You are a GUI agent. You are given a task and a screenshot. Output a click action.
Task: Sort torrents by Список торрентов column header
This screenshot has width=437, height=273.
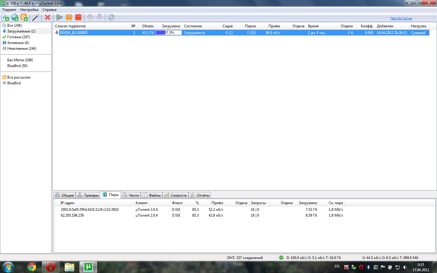pyautogui.click(x=90, y=26)
